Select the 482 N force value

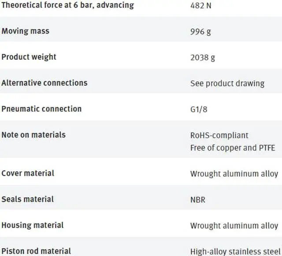pyautogui.click(x=200, y=6)
